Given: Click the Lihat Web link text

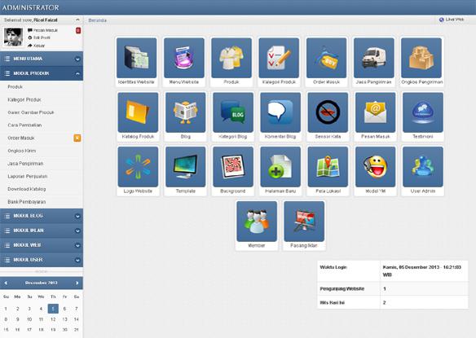Looking at the screenshot, I should click(455, 20).
